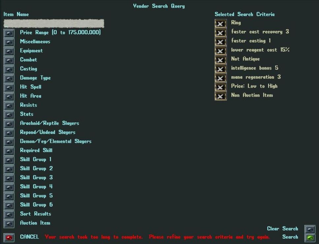Select the Equipment category label
Viewport: 319px width, 244px height.
pyautogui.click(x=31, y=51)
